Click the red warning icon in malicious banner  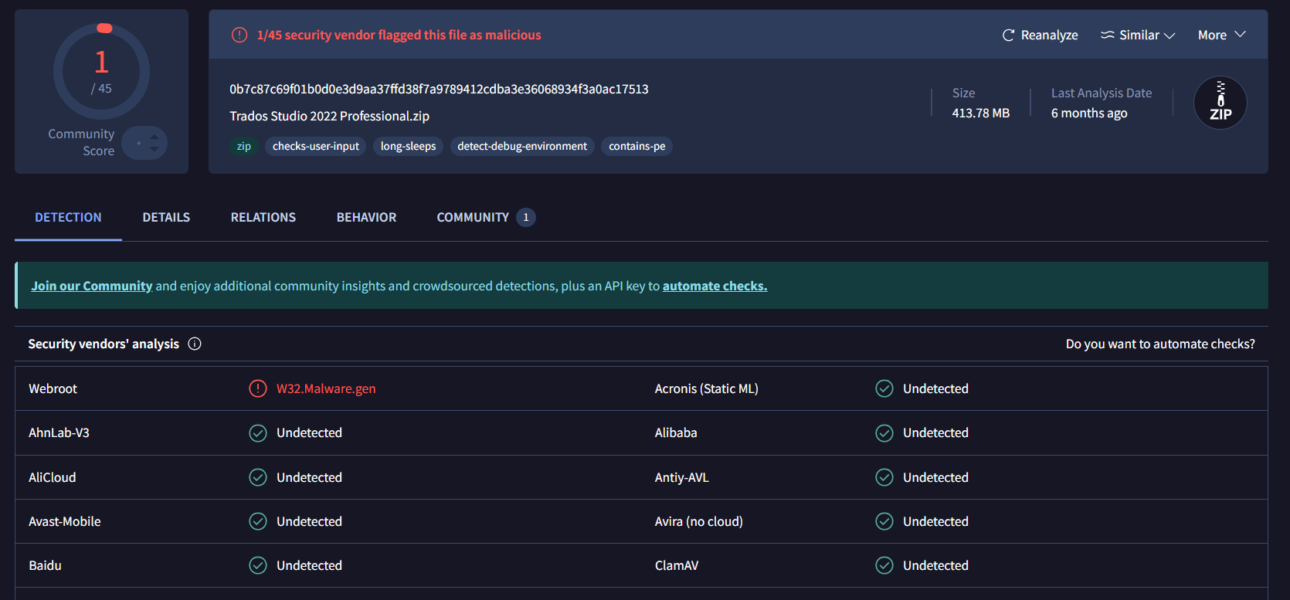[239, 35]
